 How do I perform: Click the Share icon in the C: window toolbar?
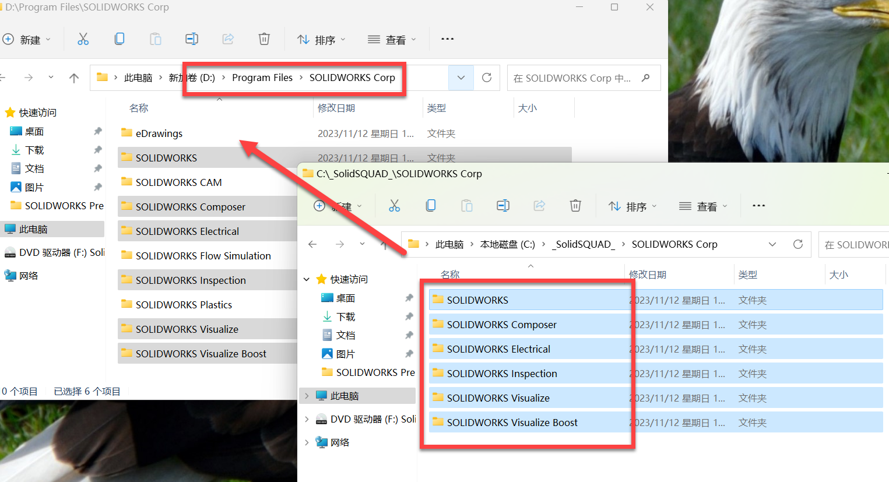[539, 206]
